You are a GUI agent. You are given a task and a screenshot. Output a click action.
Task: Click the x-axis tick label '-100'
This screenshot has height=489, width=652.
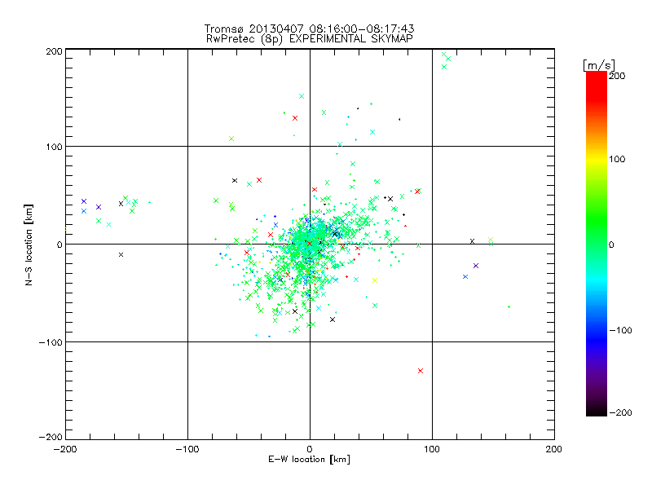pyautogui.click(x=187, y=449)
